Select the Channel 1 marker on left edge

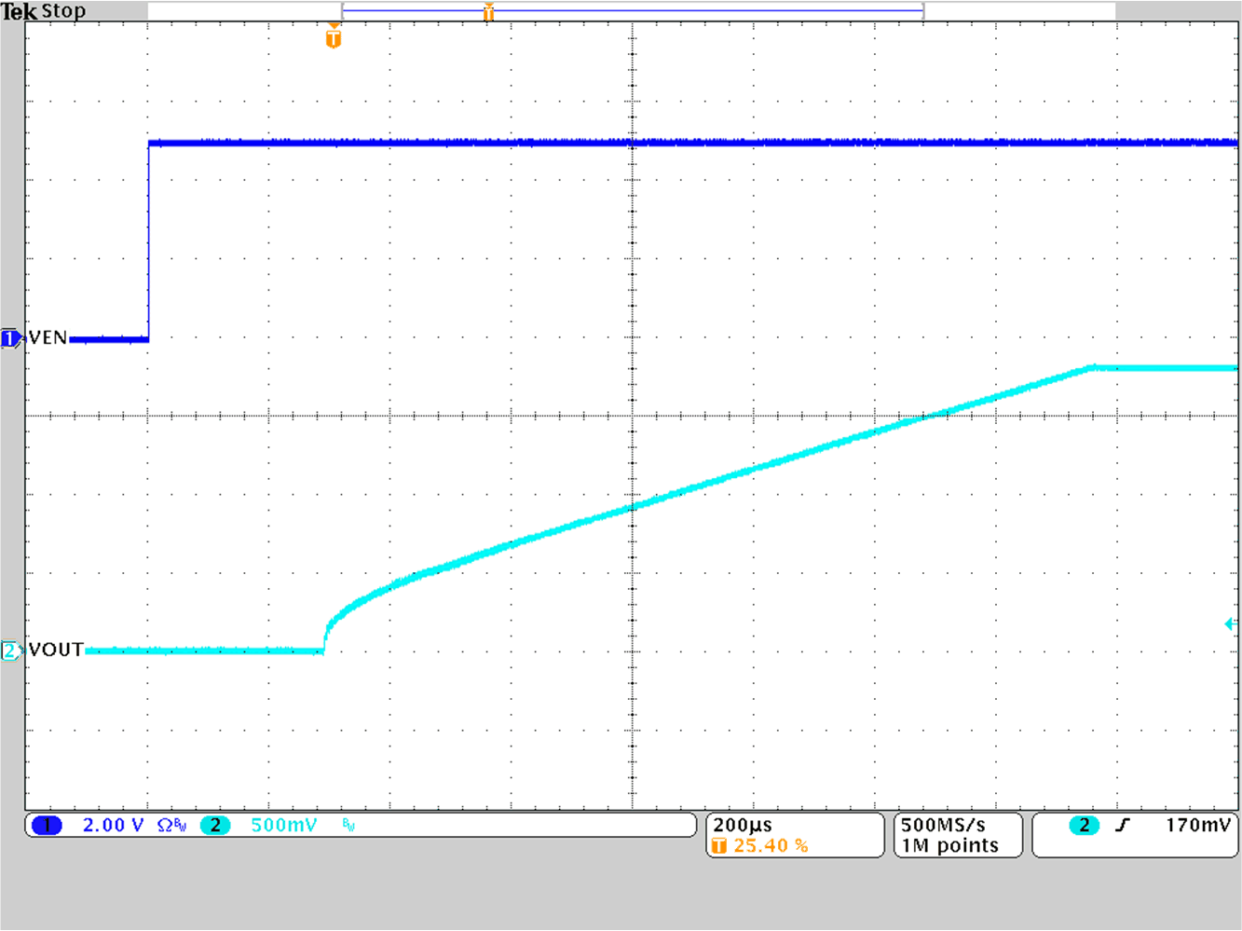pyautogui.click(x=9, y=337)
